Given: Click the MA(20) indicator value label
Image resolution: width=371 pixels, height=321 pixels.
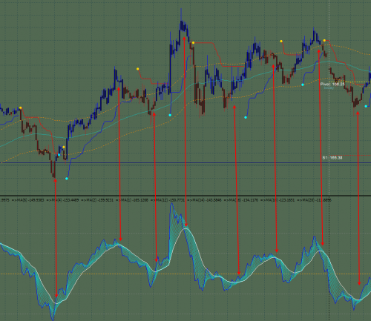Looking at the screenshot, I should point(314,200).
